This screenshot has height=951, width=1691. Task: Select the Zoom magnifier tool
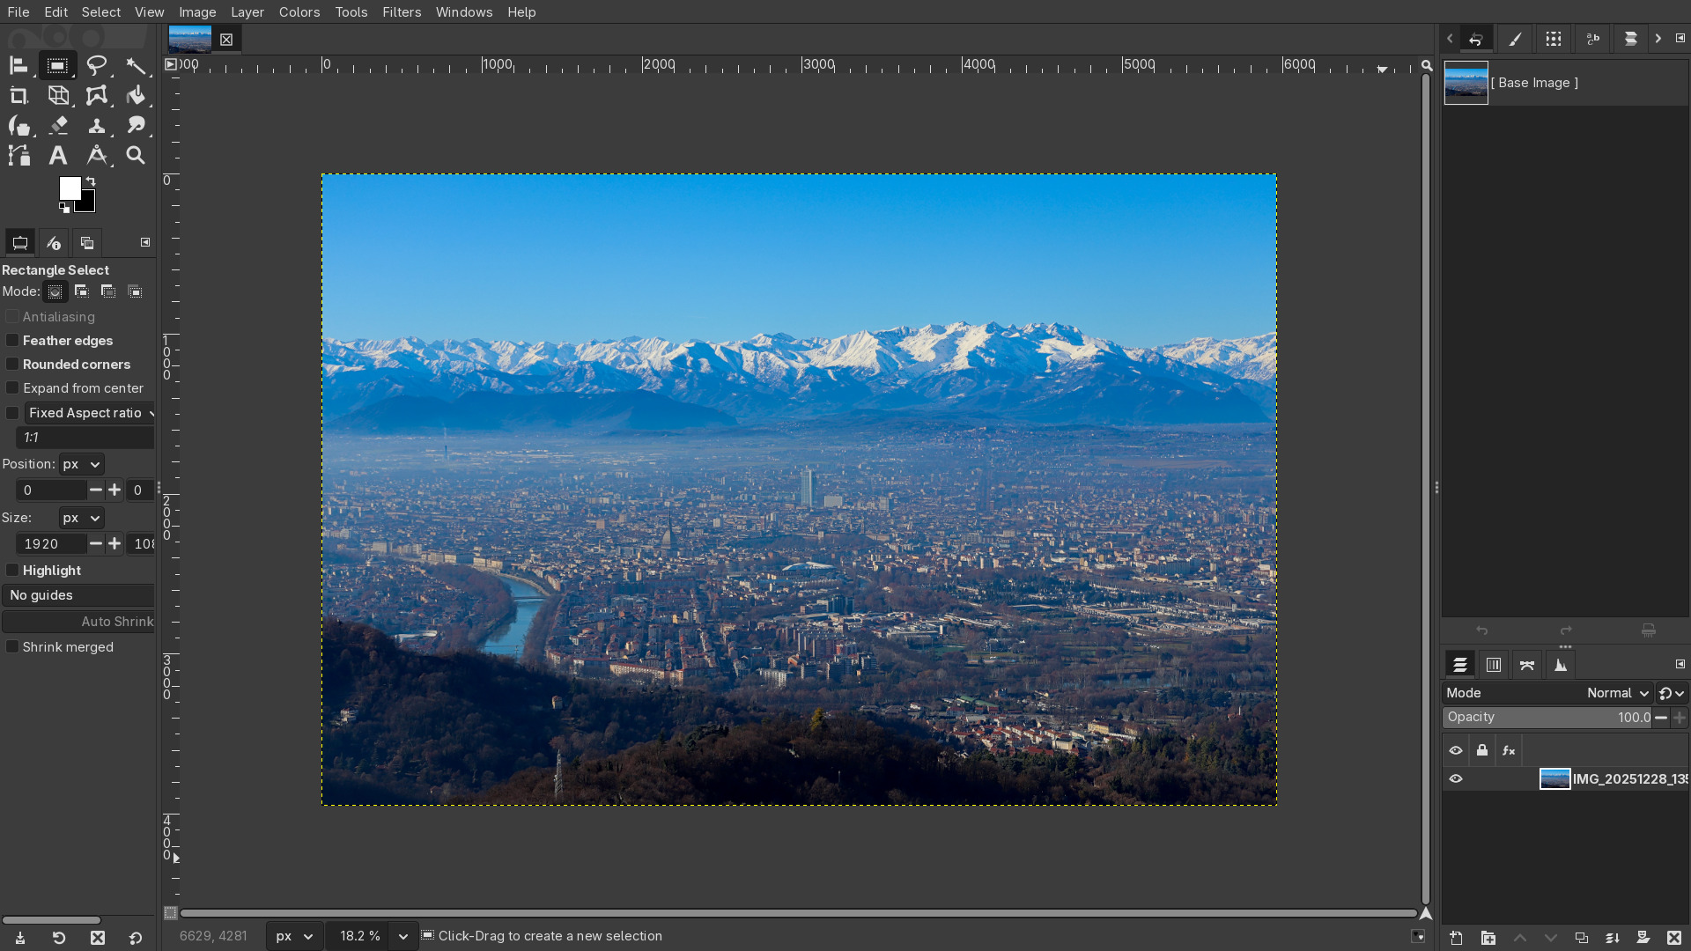tap(135, 156)
